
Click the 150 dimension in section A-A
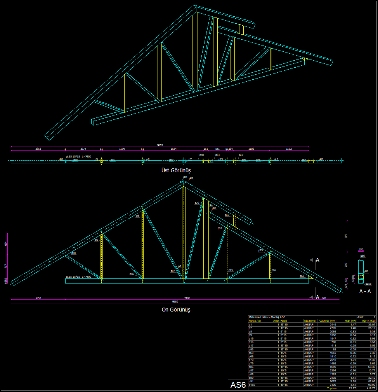click(361, 250)
